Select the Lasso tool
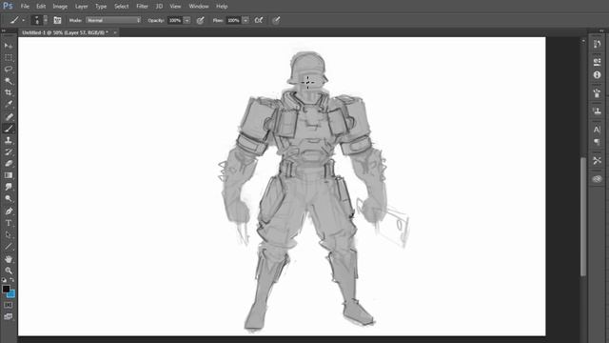609x343 pixels. click(9, 70)
